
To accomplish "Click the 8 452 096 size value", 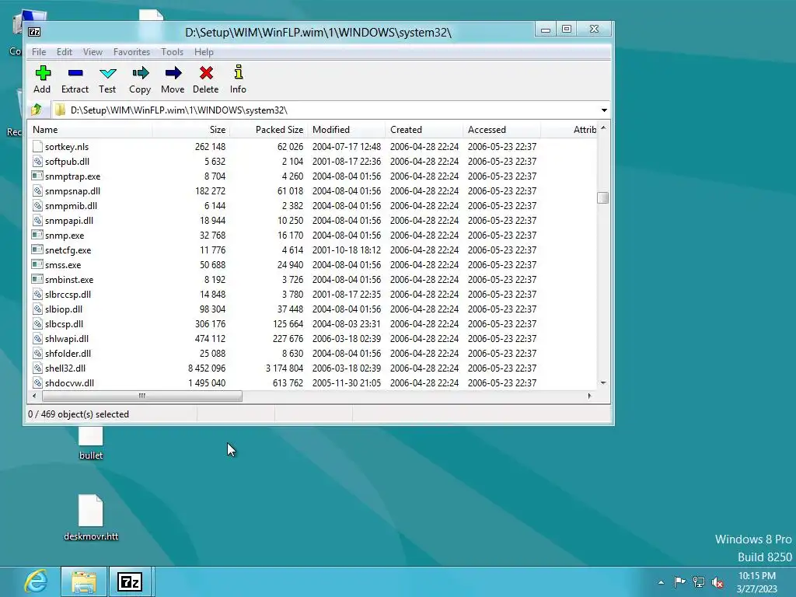I will point(207,368).
